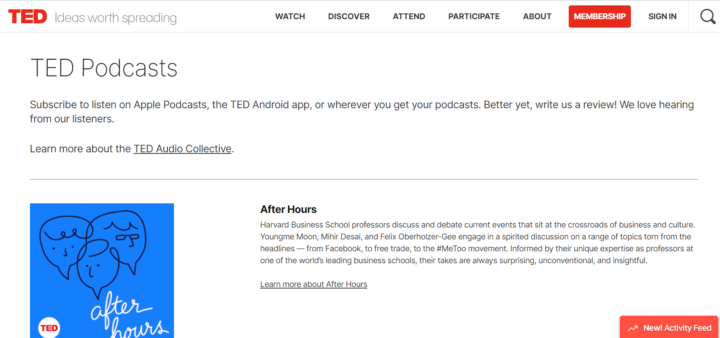Open the New! Activity Feed button
This screenshot has height=338, width=720.
click(669, 327)
